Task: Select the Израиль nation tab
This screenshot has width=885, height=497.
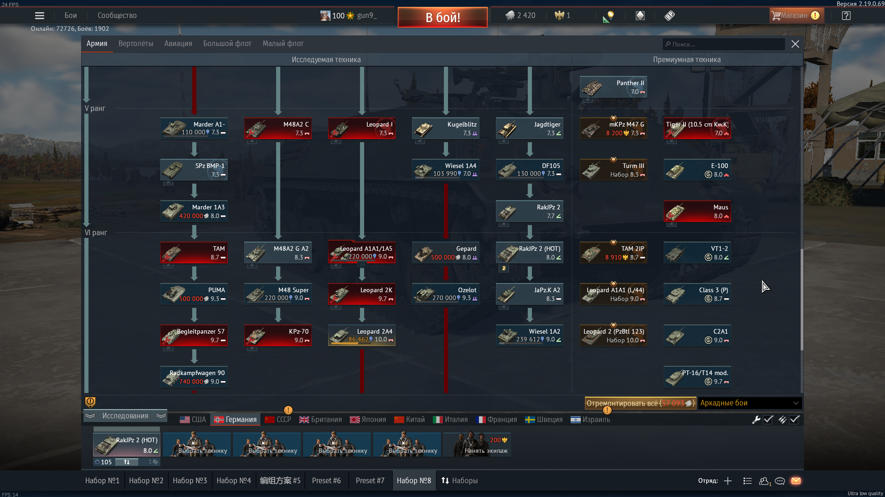Action: (590, 420)
